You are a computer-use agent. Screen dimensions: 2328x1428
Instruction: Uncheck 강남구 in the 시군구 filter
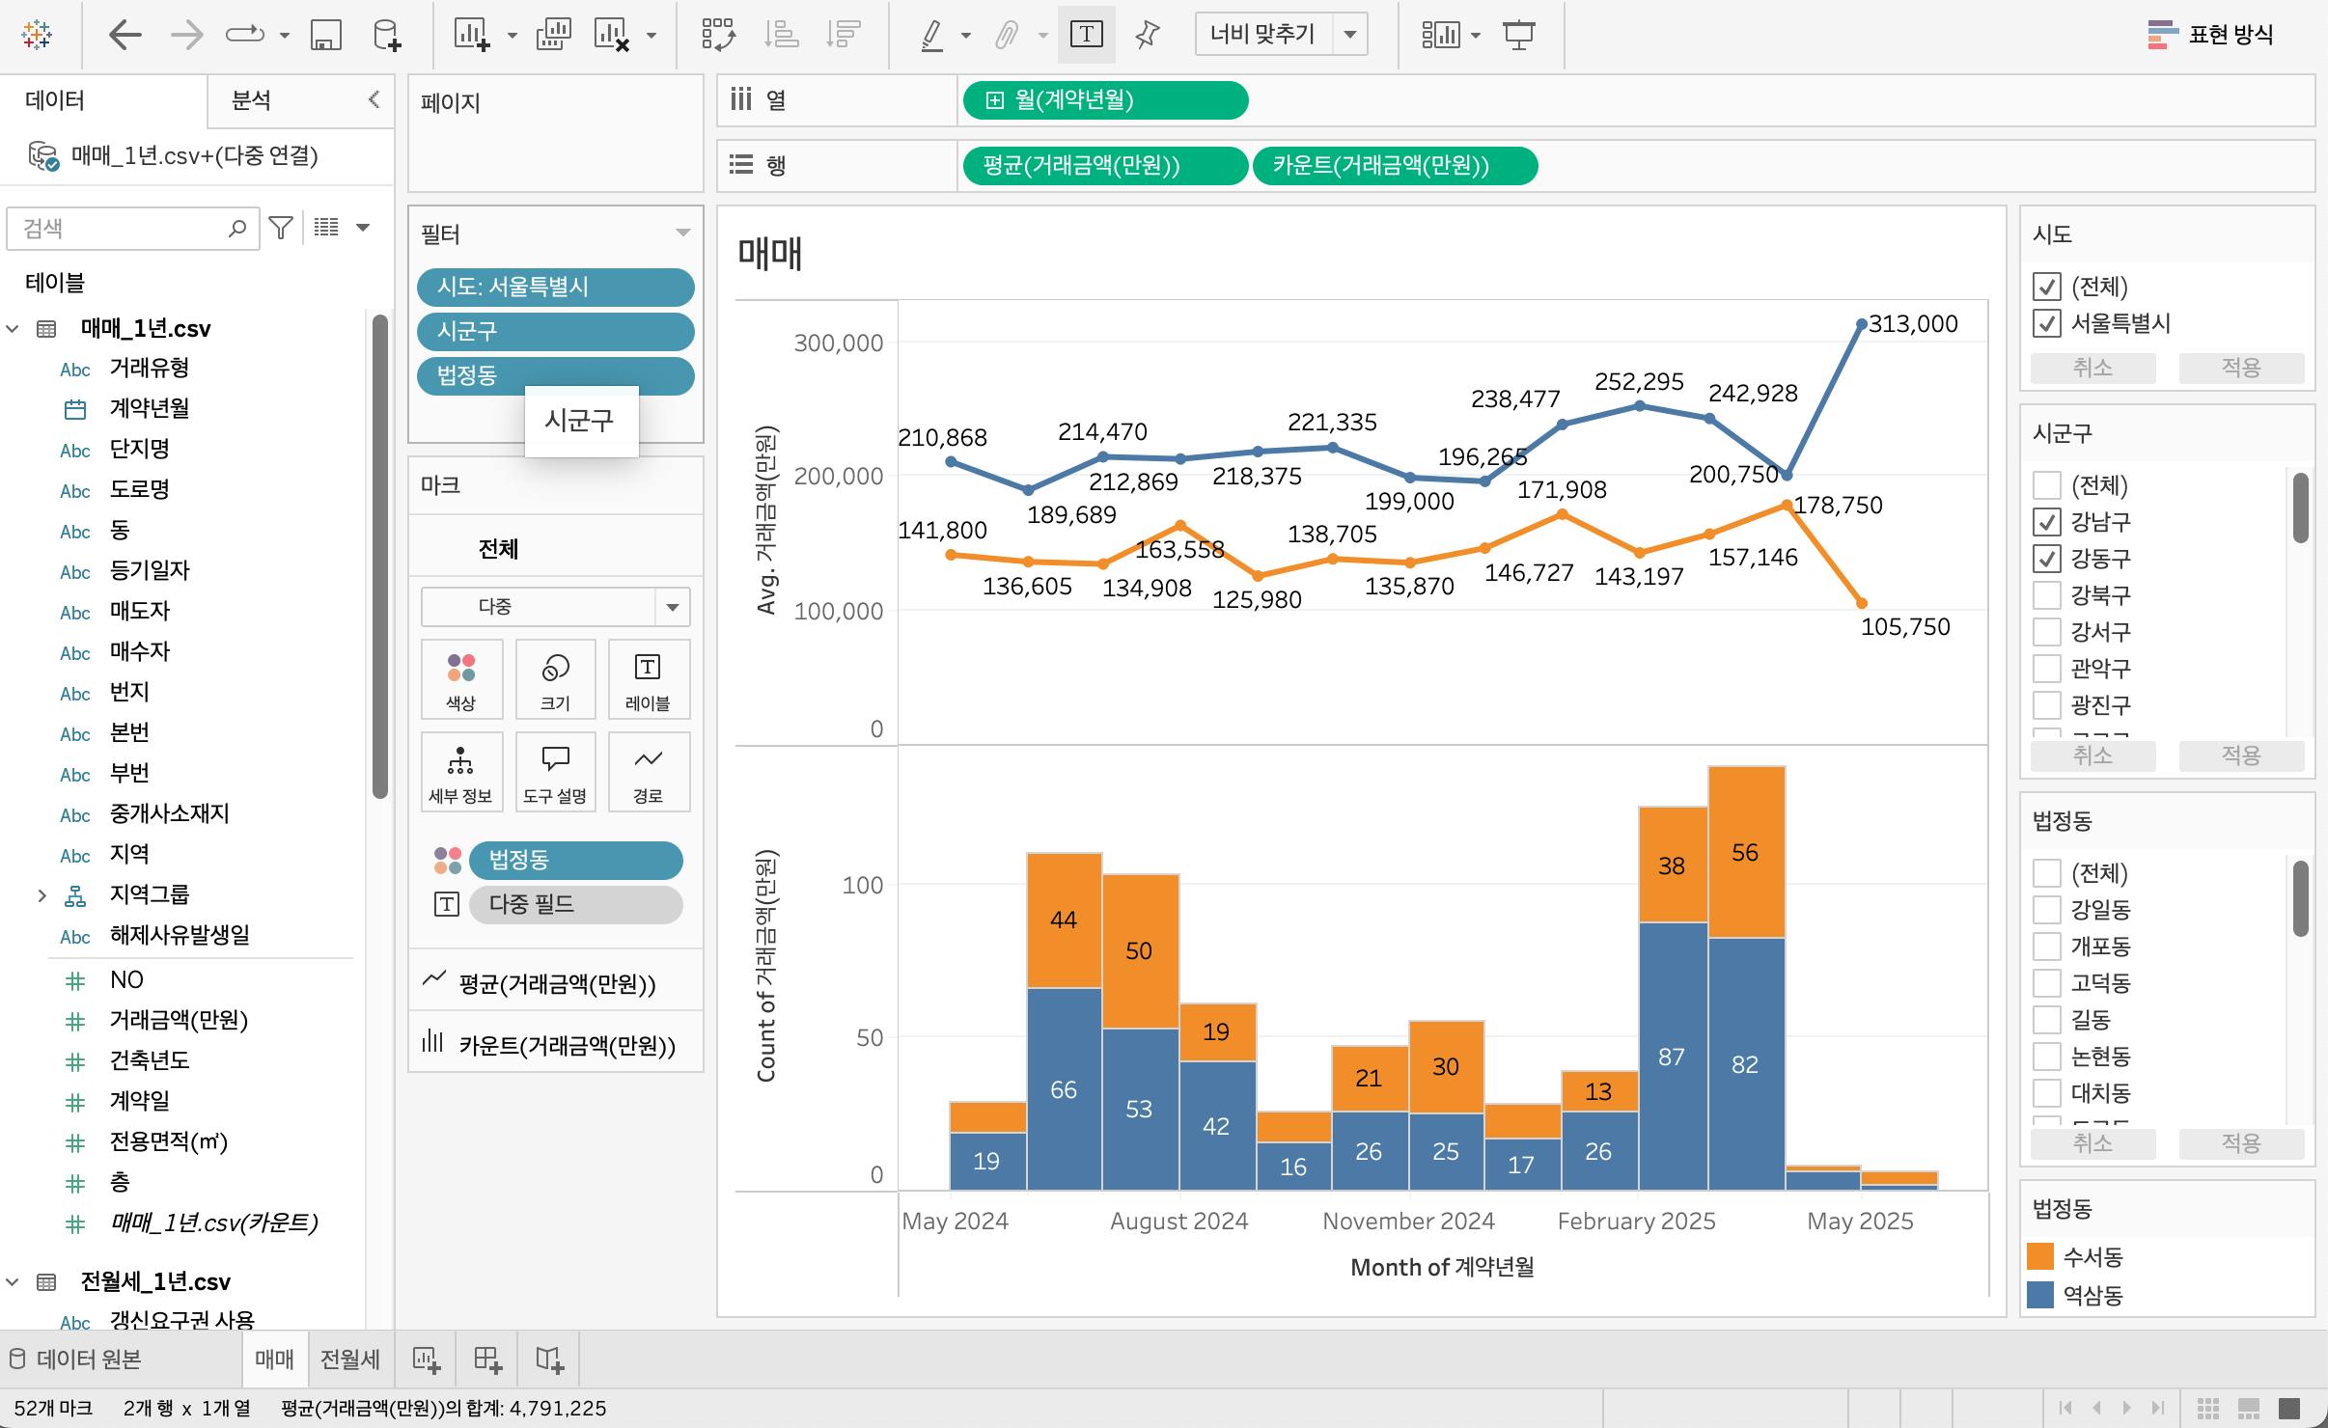pos(2046,522)
